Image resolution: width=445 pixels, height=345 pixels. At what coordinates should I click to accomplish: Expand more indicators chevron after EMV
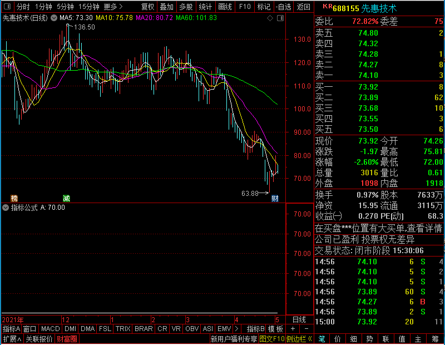tap(237, 329)
